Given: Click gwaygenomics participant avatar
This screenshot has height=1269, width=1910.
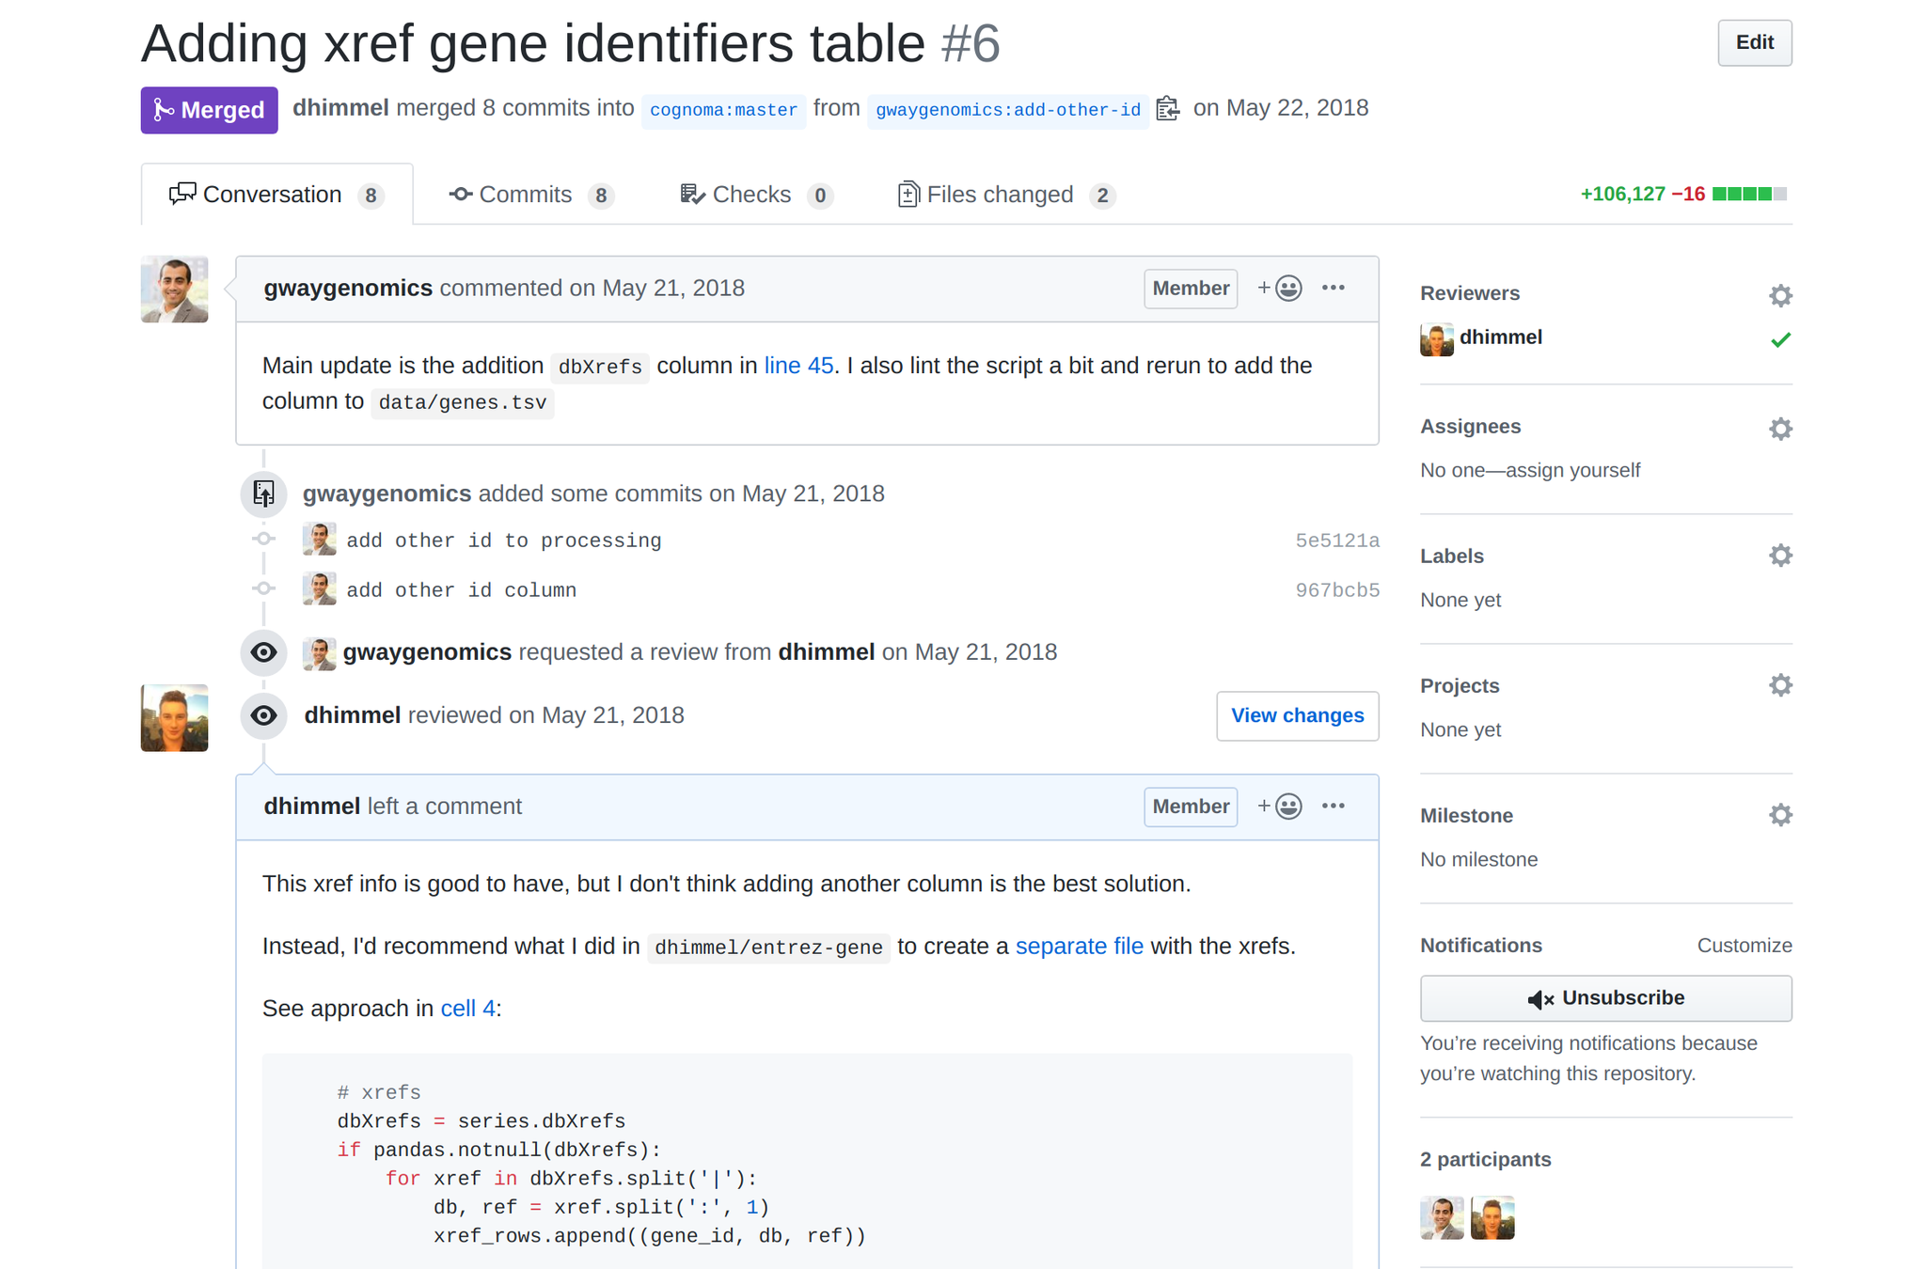Looking at the screenshot, I should (x=1441, y=1218).
